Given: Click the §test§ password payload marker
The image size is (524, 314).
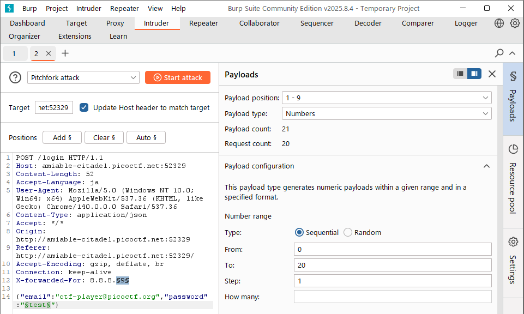Looking at the screenshot, I should pyautogui.click(x=38, y=305).
